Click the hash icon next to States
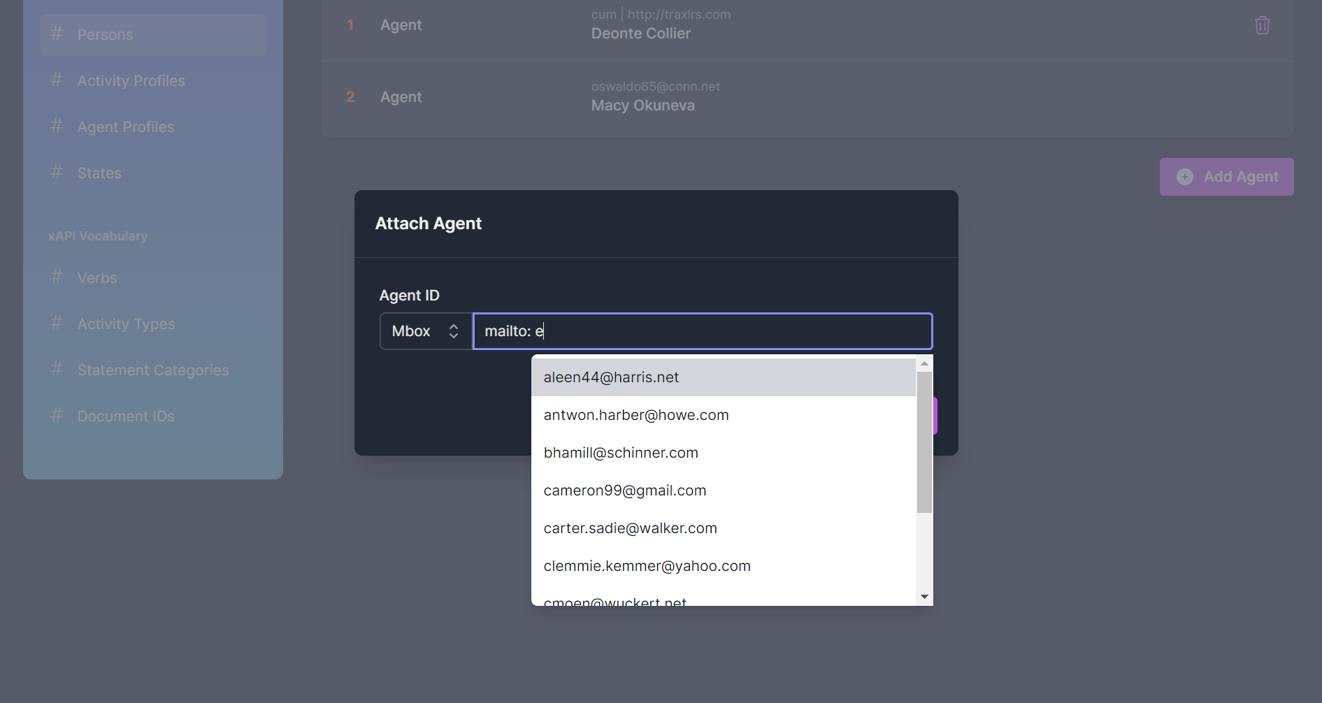Screen dimensions: 1322x703 [57, 173]
